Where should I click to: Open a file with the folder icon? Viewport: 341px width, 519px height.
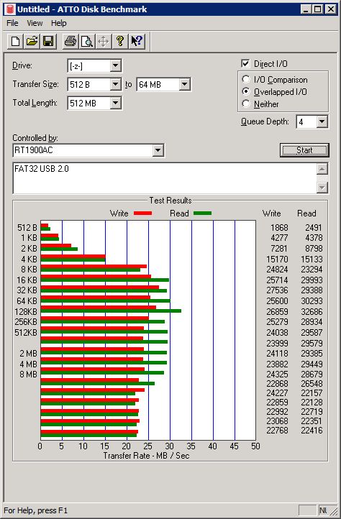pos(32,42)
